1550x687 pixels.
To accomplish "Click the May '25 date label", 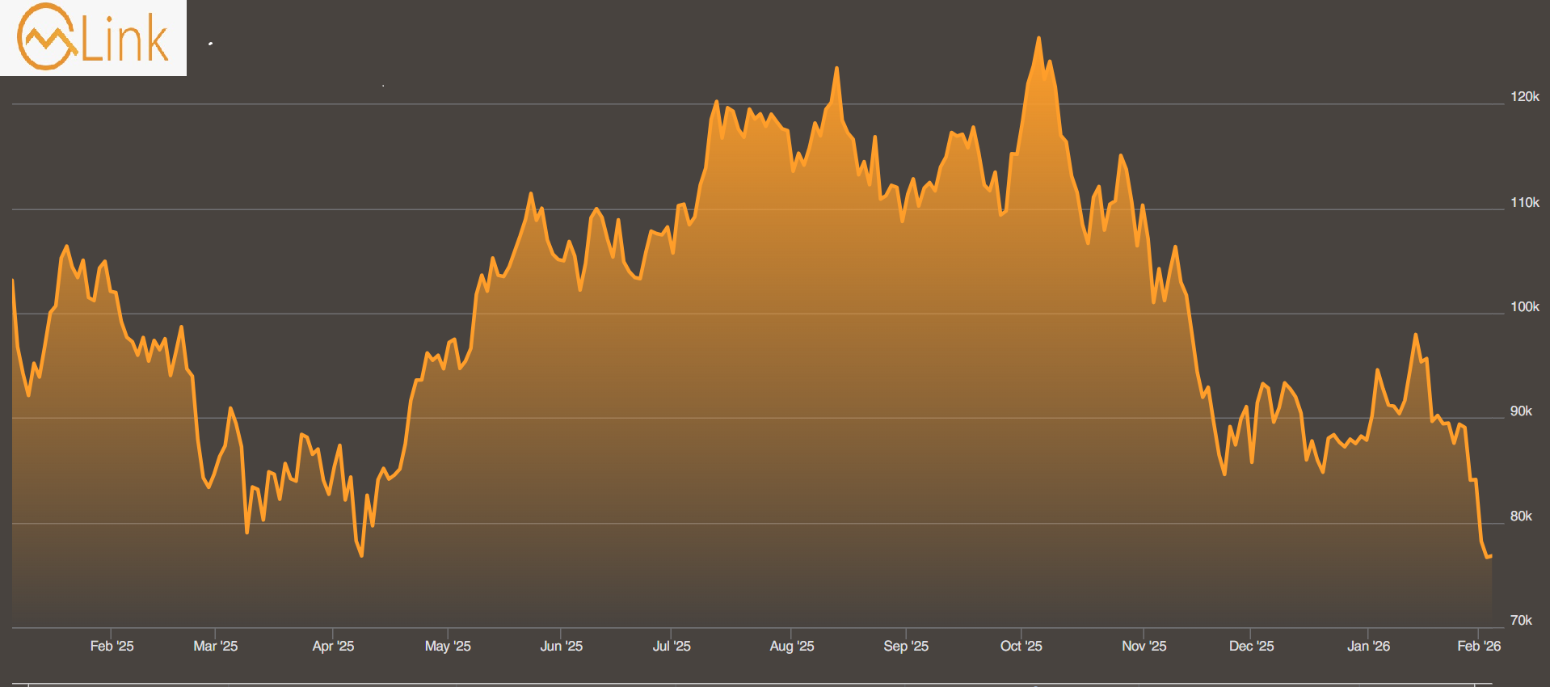I will [x=448, y=646].
